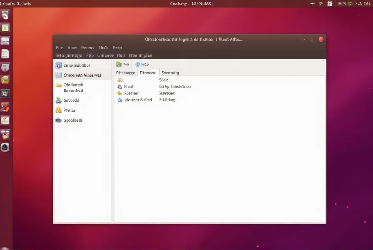Click the clock in the top panel
This screenshot has height=250, width=373.
pyautogui.click(x=345, y=4)
